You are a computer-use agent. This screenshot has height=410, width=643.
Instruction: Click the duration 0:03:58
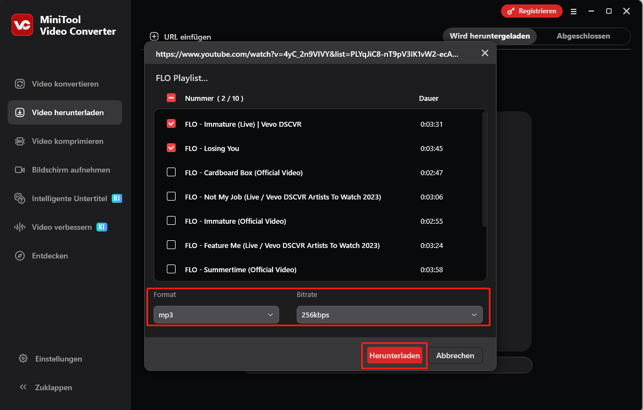coord(432,269)
